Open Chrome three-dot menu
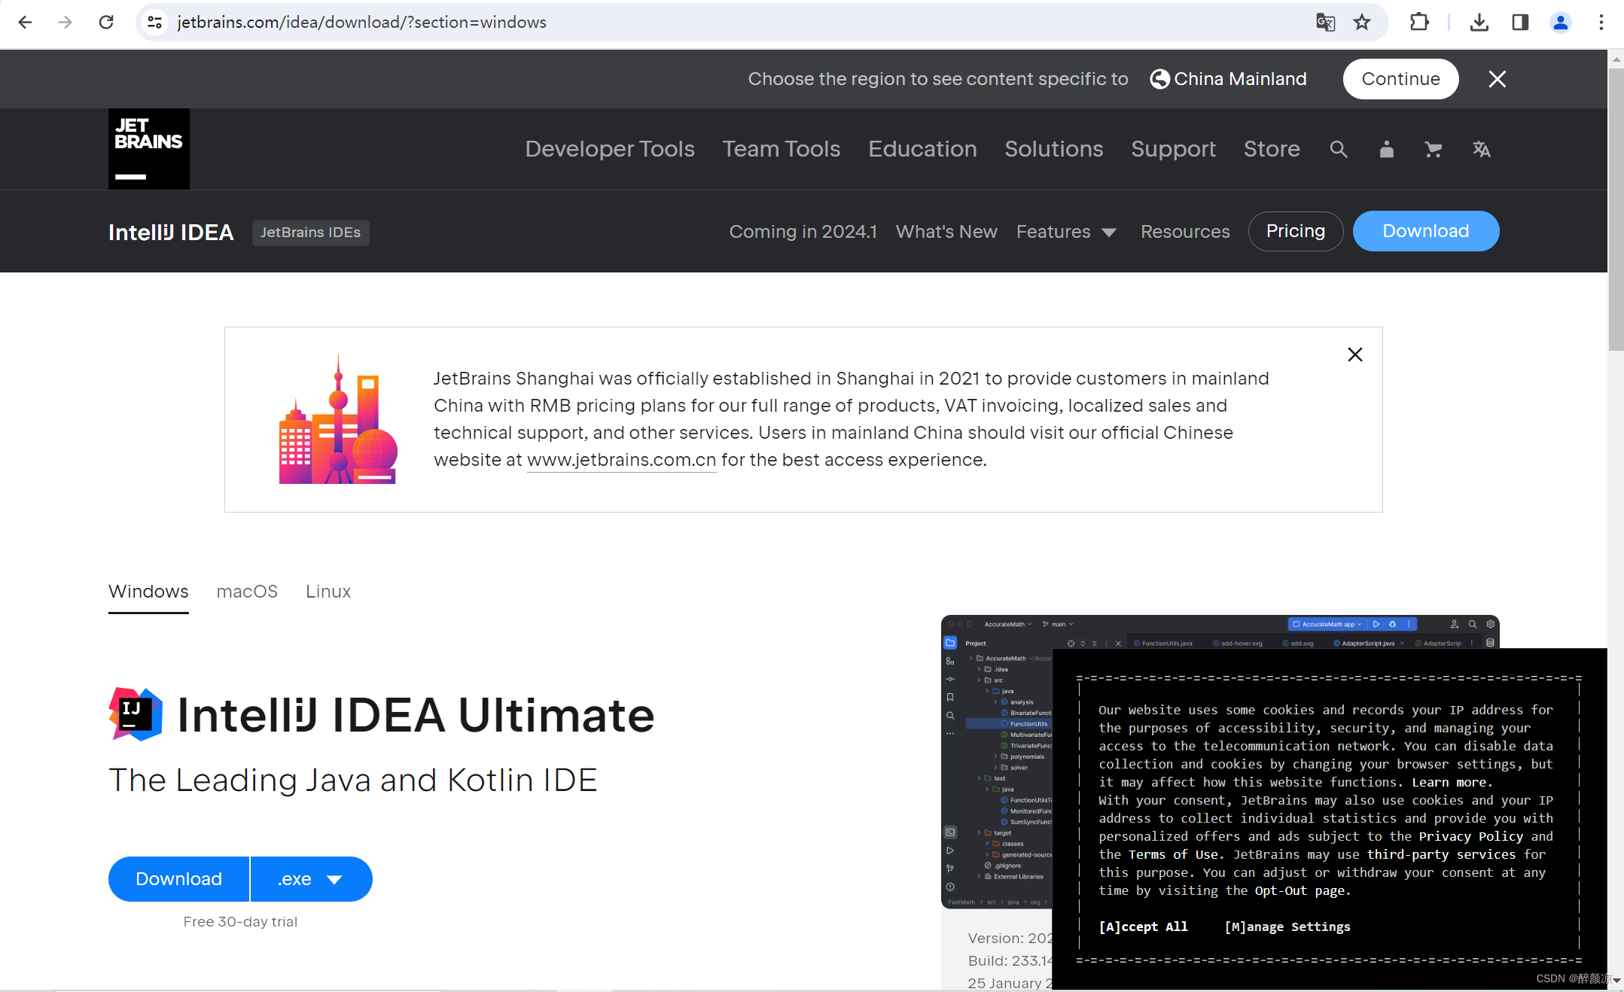This screenshot has height=992, width=1624. coord(1601,23)
